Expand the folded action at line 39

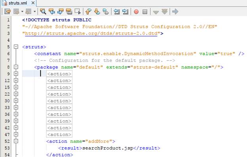[x=16, y=121]
